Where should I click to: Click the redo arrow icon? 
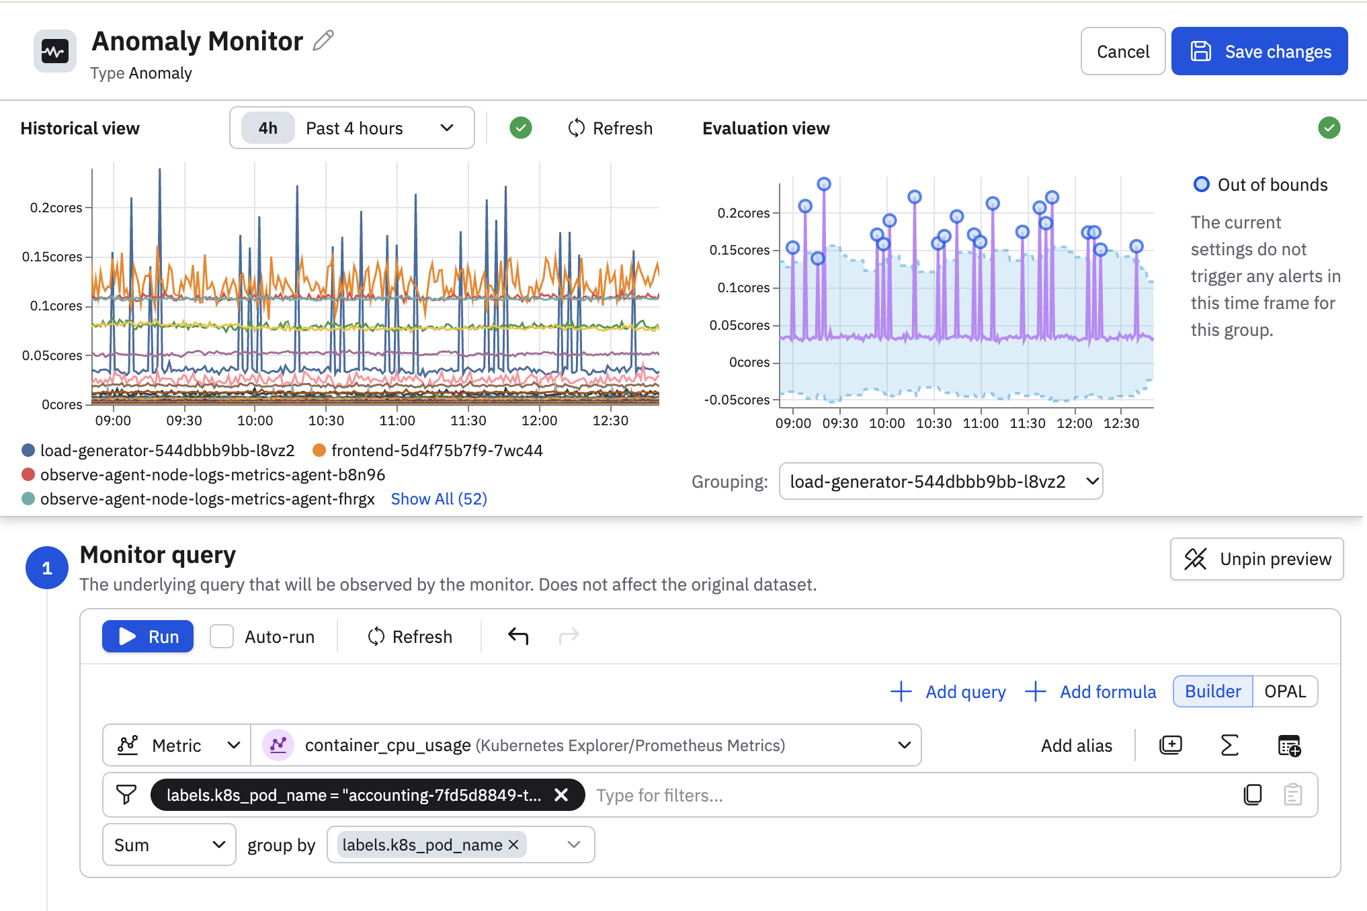pos(569,636)
